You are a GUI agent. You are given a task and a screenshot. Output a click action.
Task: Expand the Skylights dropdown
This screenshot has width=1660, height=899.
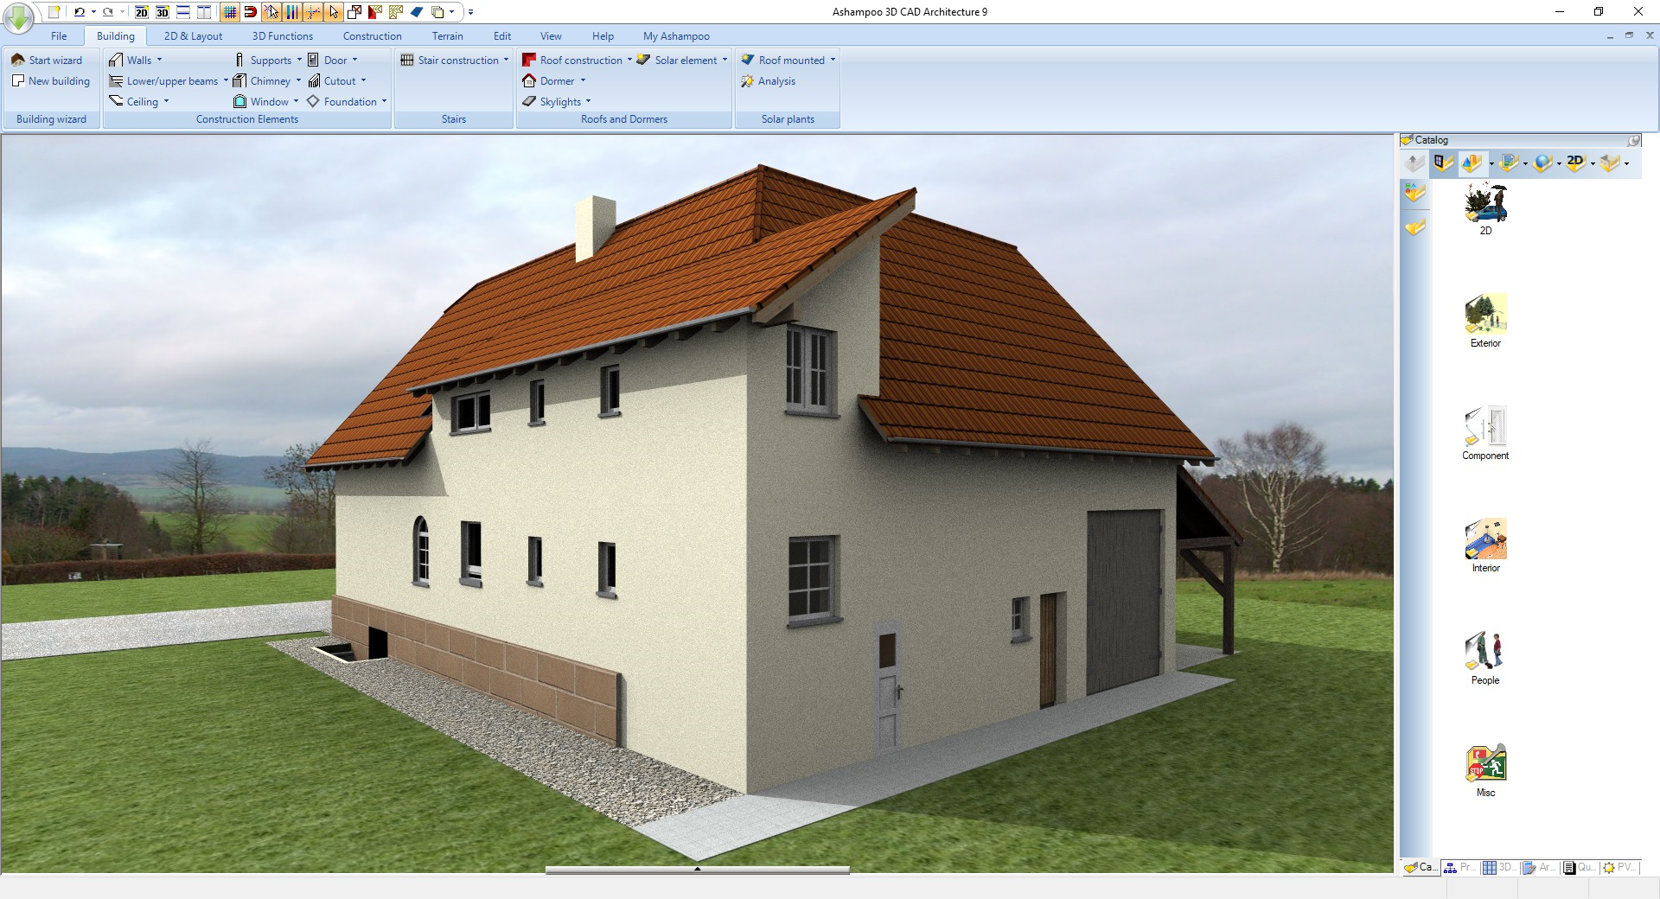coord(559,101)
